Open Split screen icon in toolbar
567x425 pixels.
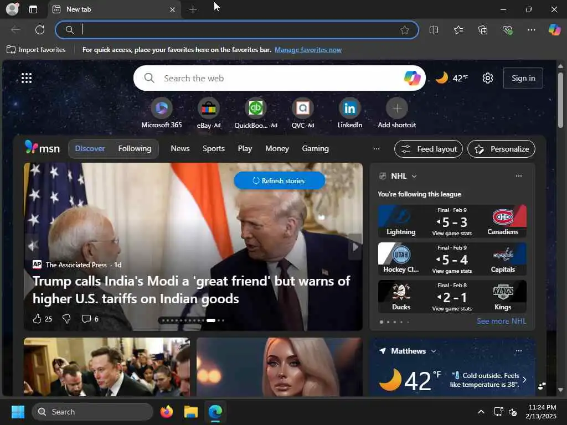click(x=434, y=30)
